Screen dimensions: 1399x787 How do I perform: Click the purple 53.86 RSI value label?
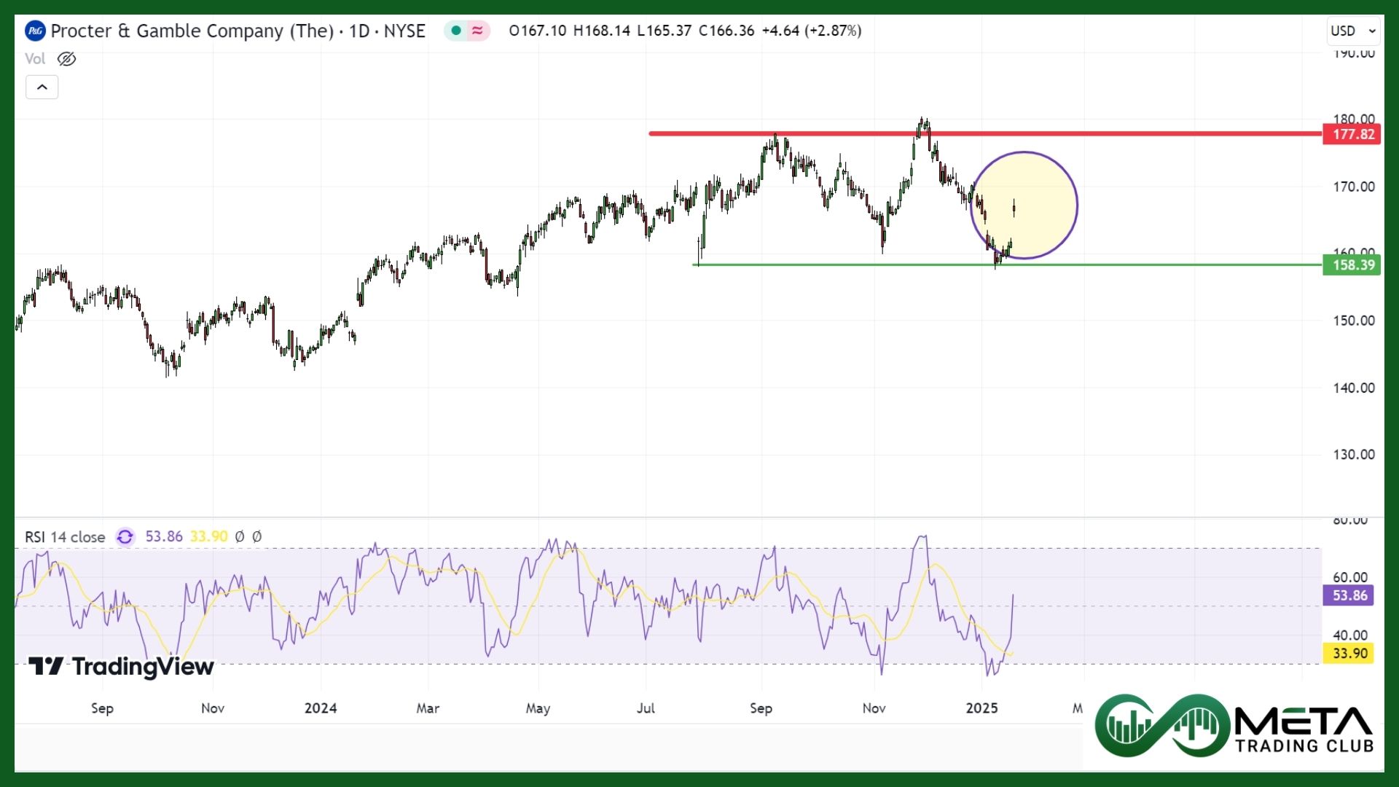(1349, 595)
